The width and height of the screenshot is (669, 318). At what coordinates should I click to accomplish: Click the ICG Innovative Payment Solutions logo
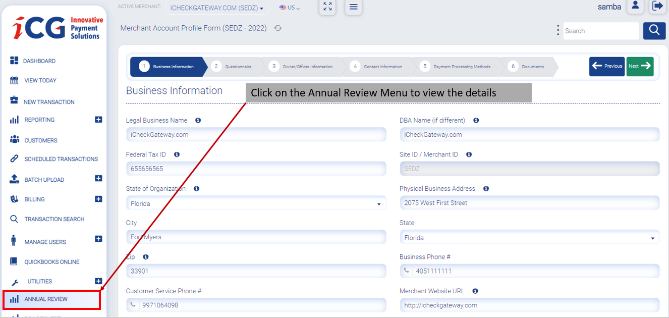[58, 28]
